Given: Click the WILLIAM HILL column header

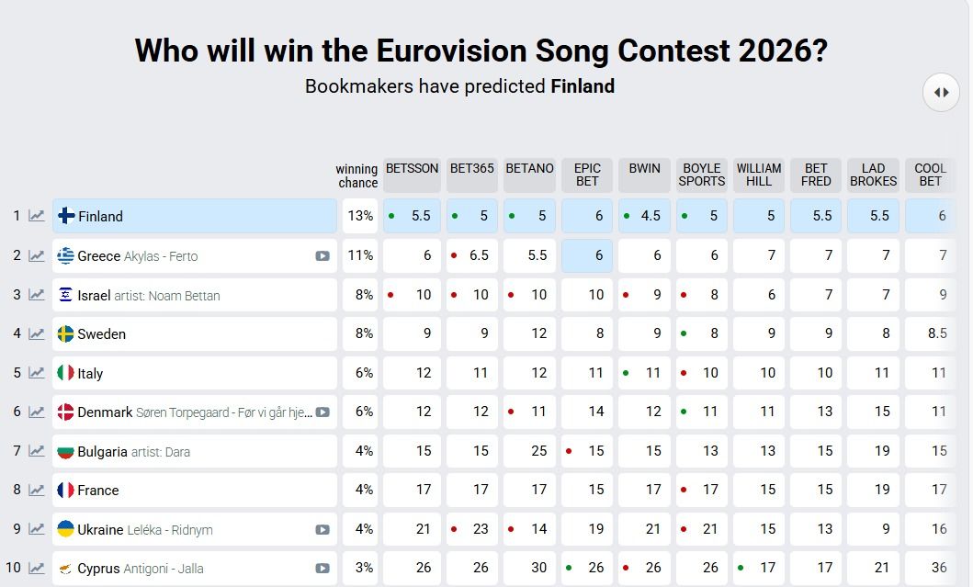Looking at the screenshot, I should 759,175.
